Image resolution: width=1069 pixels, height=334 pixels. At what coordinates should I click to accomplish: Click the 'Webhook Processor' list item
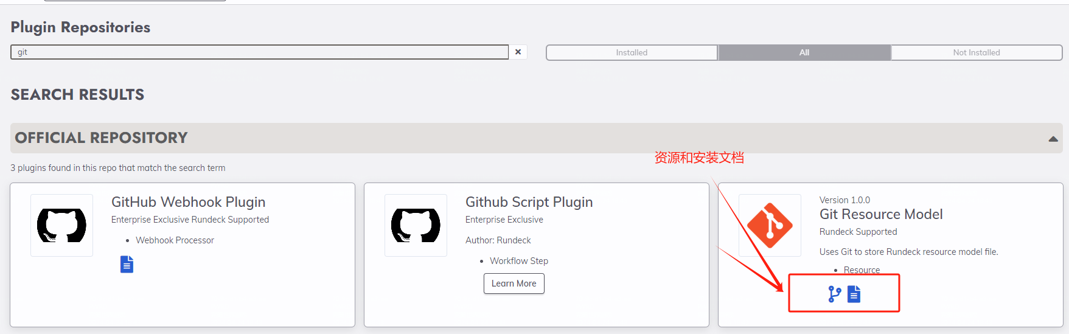(x=175, y=240)
